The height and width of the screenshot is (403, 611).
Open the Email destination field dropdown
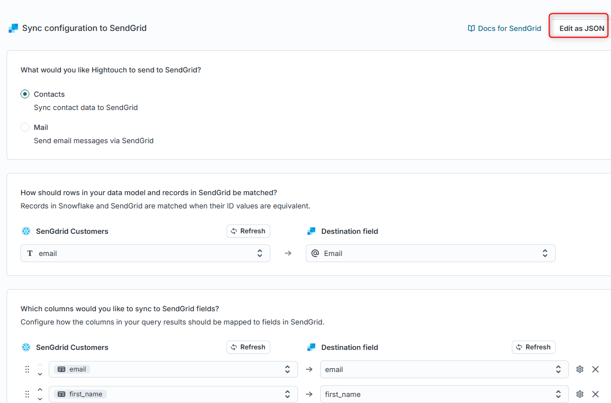pyautogui.click(x=430, y=253)
